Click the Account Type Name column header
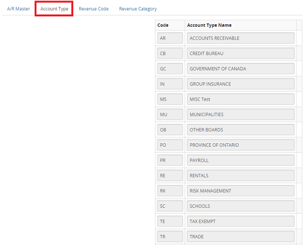 [209, 25]
